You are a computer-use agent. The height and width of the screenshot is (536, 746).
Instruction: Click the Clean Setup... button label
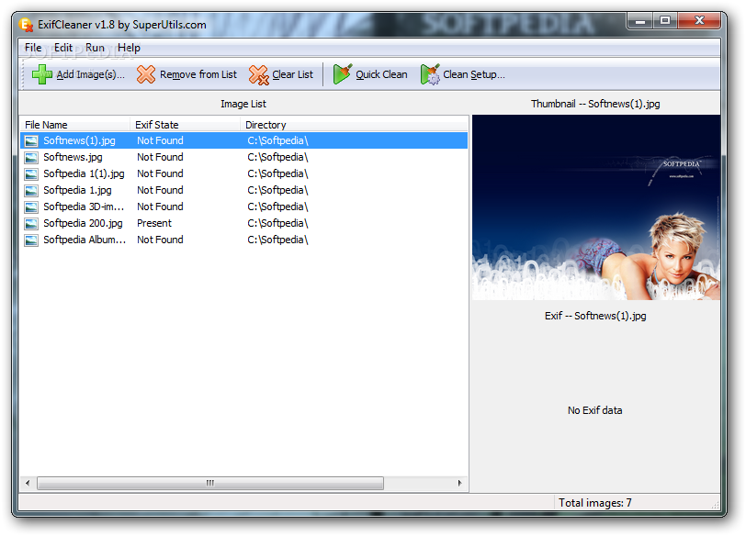point(474,74)
